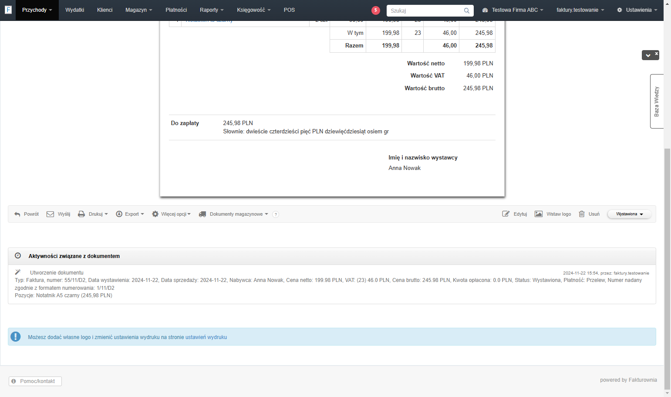This screenshot has width=671, height=397.
Task: Open Dokumenty magazynowe truck menu
Action: [233, 214]
